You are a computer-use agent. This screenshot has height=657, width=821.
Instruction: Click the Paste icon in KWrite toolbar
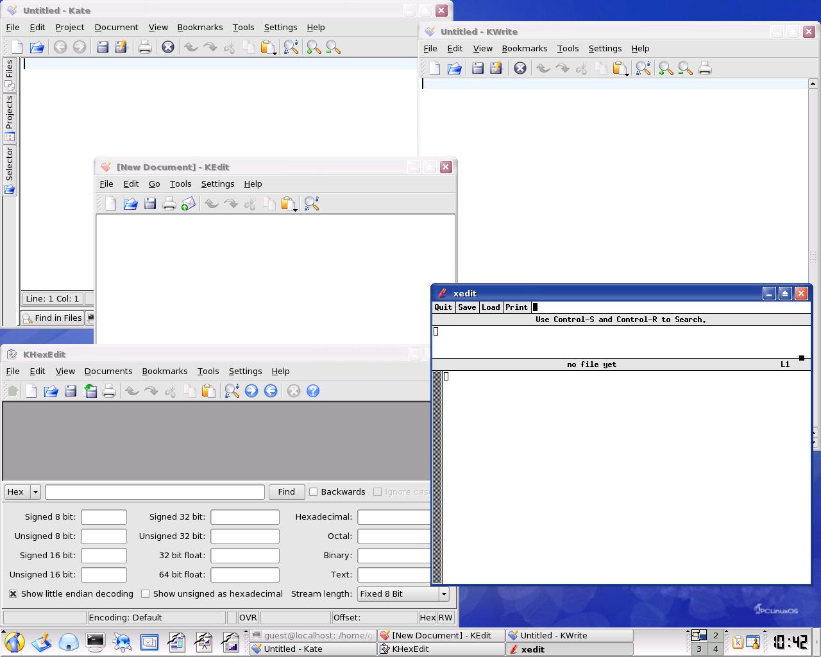tap(620, 68)
